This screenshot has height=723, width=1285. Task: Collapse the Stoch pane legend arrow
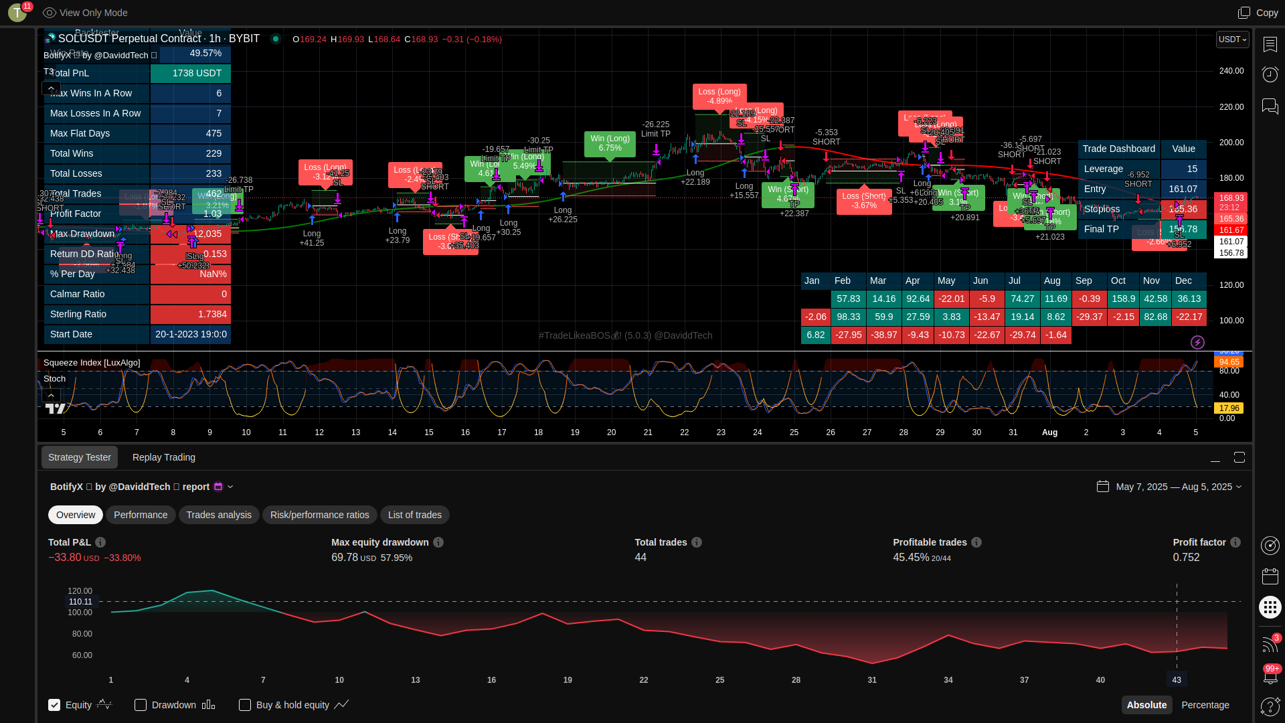51,395
